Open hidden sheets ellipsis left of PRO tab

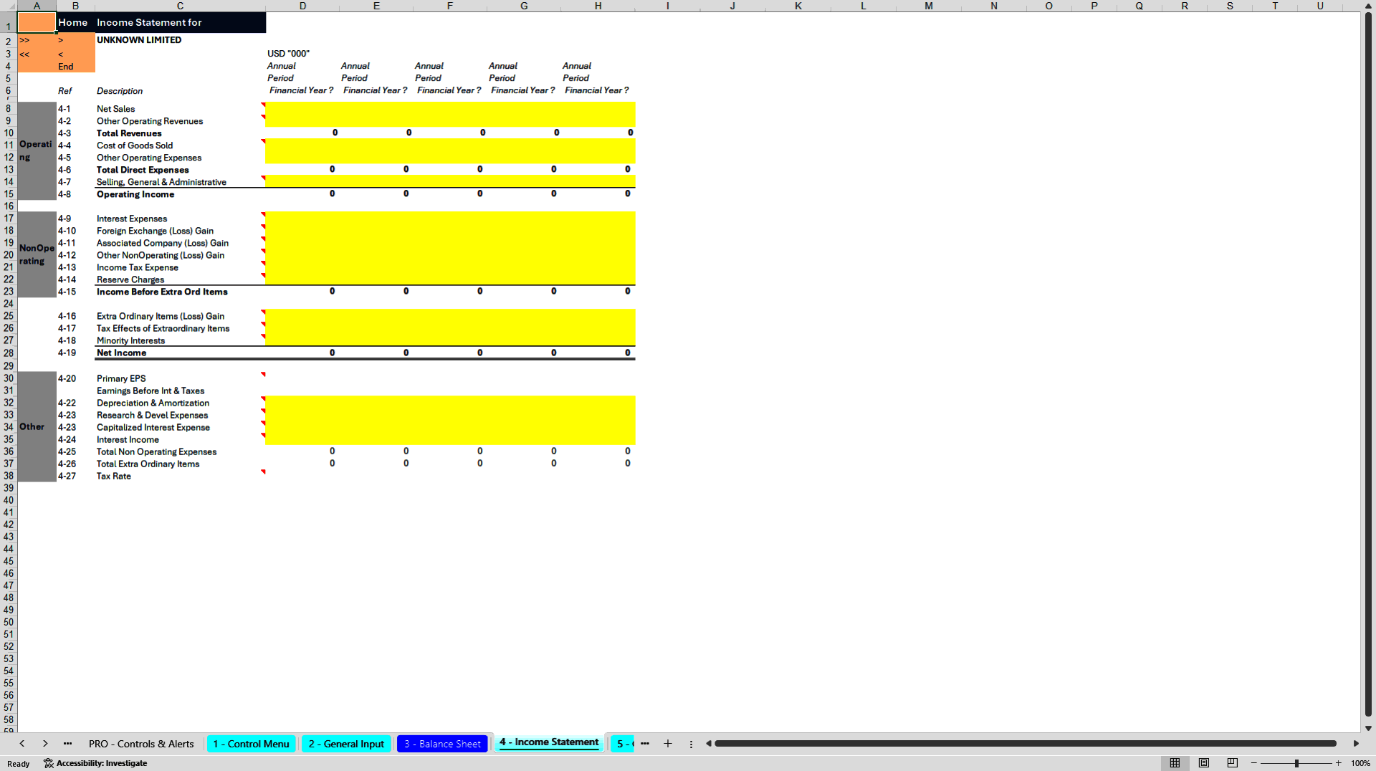point(67,744)
